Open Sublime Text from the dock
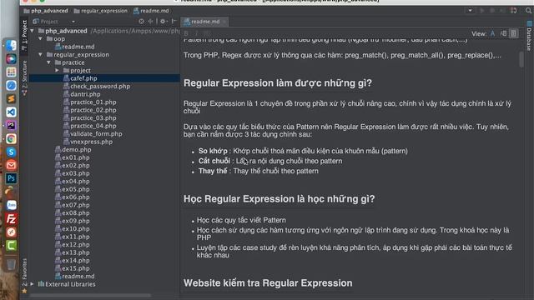Viewport: 534px width, 300px height. (11, 98)
